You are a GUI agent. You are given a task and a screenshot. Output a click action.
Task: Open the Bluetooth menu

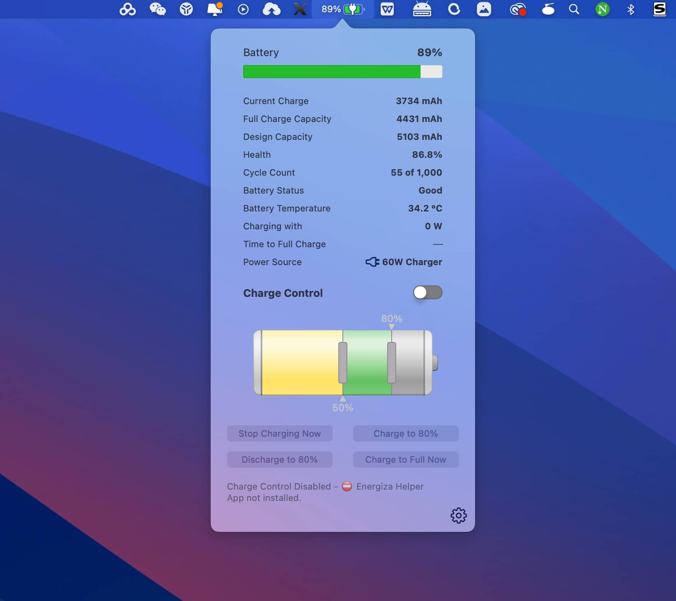click(x=631, y=9)
